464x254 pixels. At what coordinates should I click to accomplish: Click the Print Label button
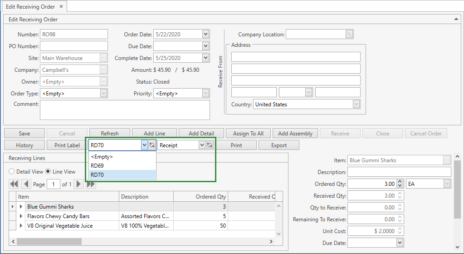[x=67, y=145]
